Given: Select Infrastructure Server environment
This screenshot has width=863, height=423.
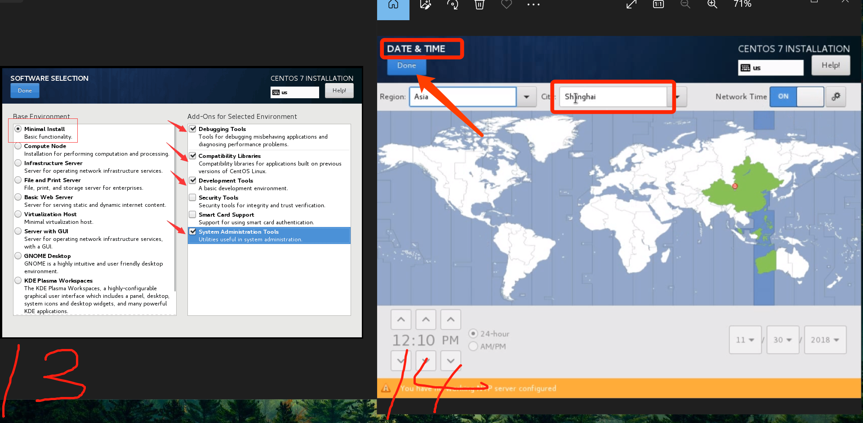Looking at the screenshot, I should [18, 163].
